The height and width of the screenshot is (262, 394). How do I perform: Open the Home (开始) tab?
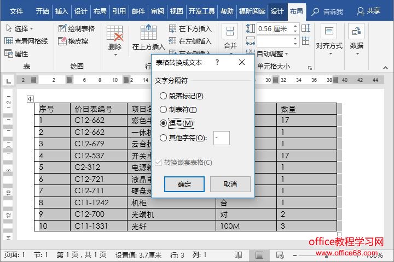(43, 11)
